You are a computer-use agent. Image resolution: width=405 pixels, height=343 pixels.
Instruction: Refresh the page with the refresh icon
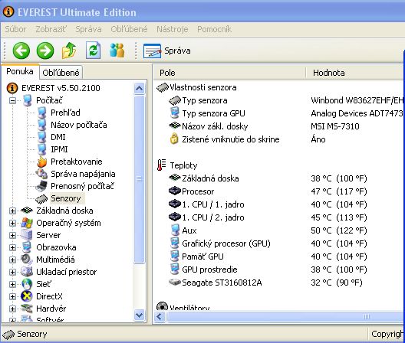[x=93, y=51]
